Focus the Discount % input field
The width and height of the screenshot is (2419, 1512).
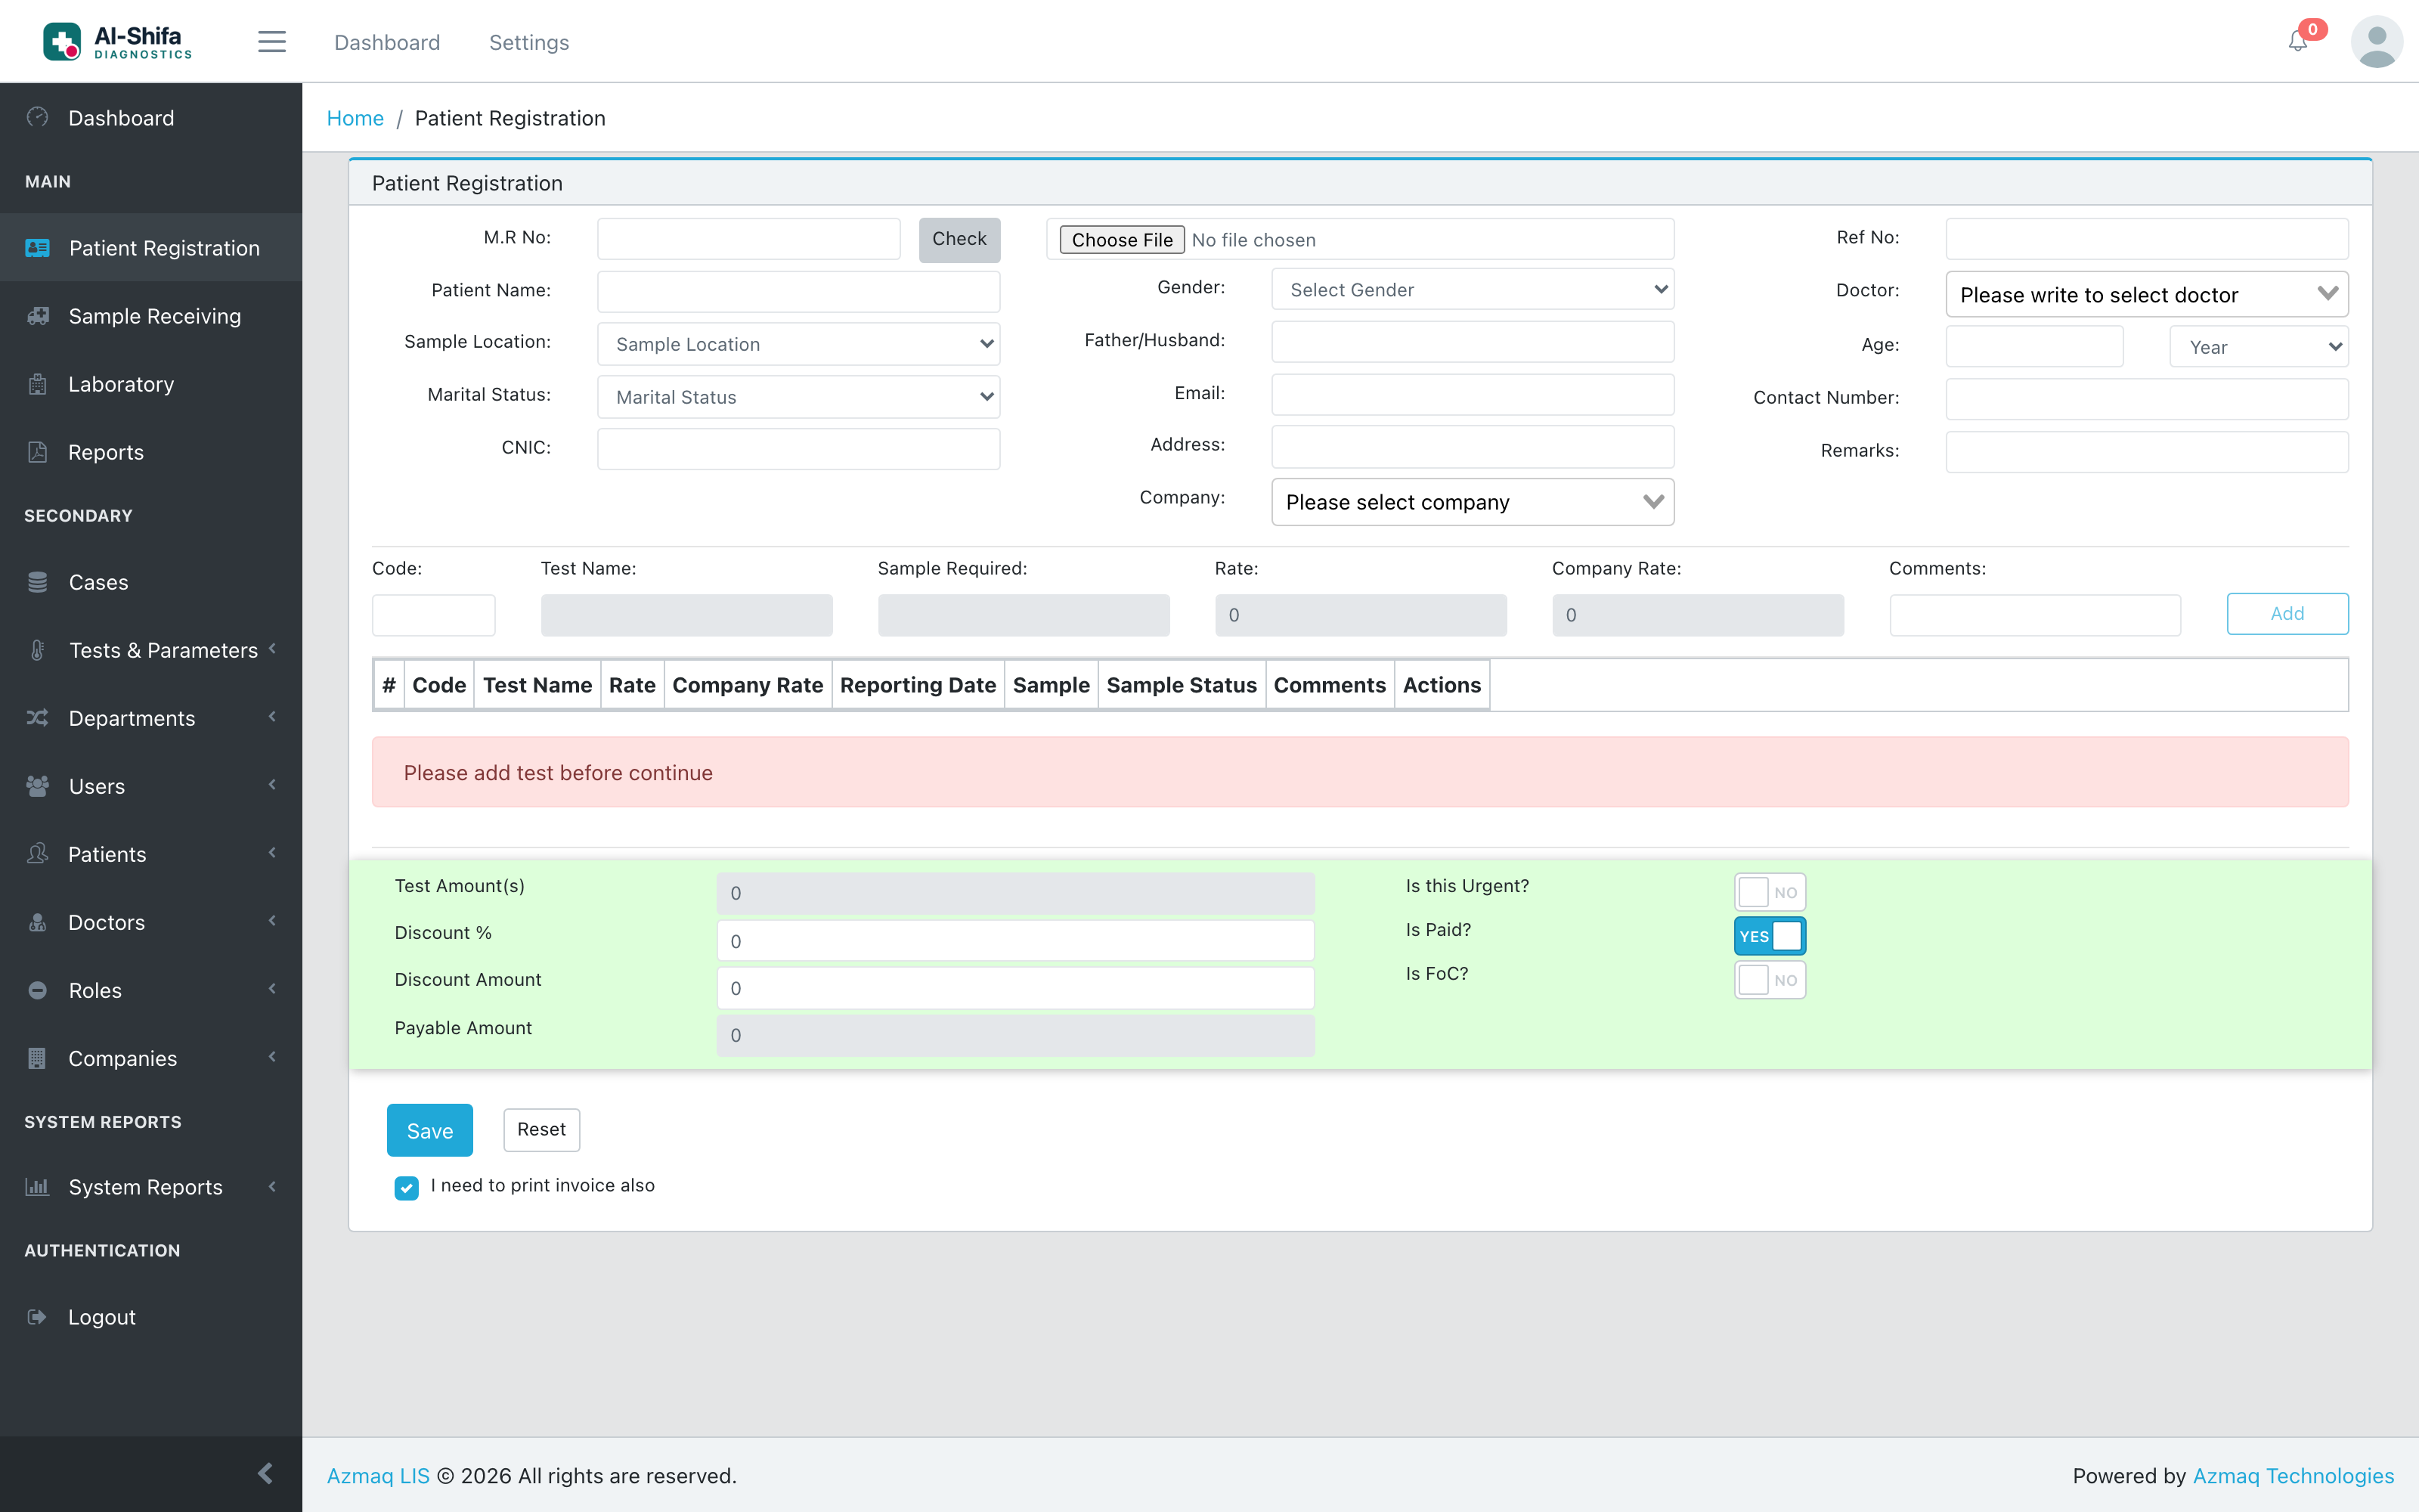[1015, 940]
